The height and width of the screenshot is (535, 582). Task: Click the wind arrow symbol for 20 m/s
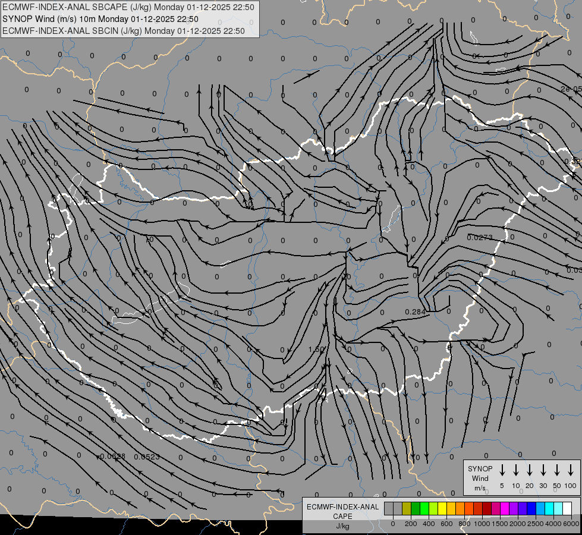tap(529, 470)
